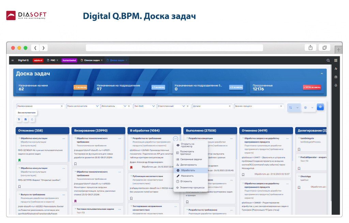
Task: Toggle bookmark on RMS-3271998 consultation card
Action: click(19, 187)
